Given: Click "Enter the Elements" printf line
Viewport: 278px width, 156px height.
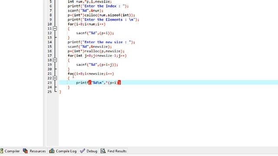Looking at the screenshot, I should coord(103,19).
